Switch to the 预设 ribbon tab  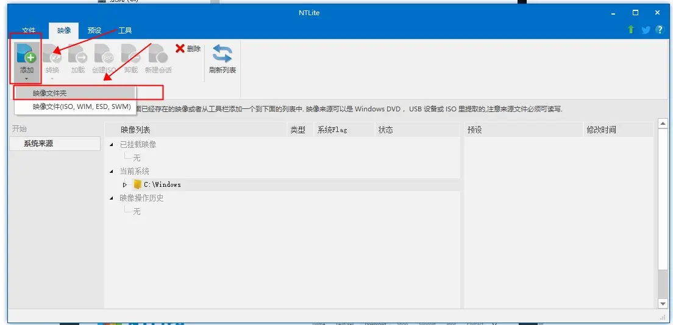click(x=94, y=30)
